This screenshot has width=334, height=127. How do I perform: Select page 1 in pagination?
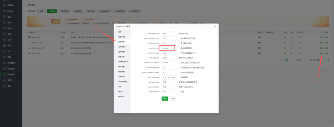click(287, 60)
